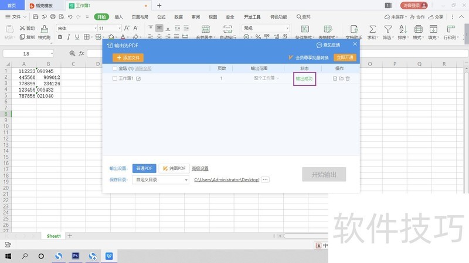Click the format painter brush icon
The width and height of the screenshot is (469, 263).
coord(45,29)
